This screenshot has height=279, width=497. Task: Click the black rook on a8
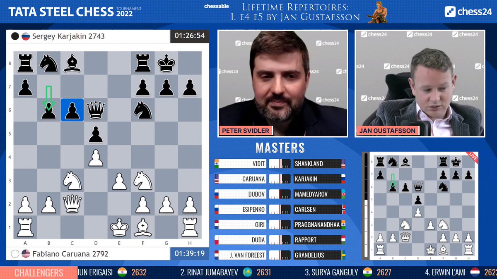[25, 63]
